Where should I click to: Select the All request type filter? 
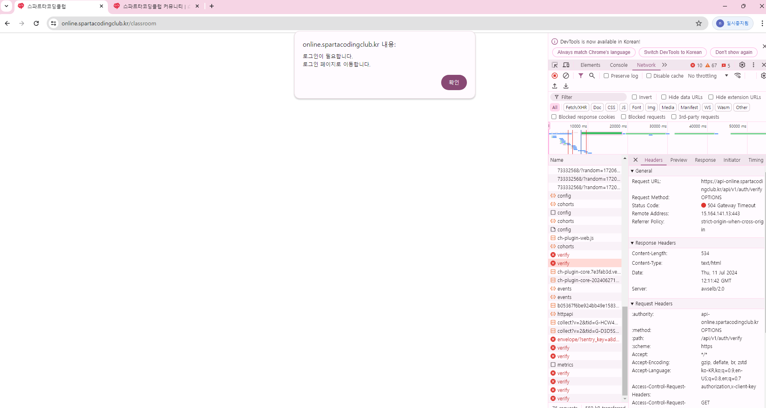[555, 107]
